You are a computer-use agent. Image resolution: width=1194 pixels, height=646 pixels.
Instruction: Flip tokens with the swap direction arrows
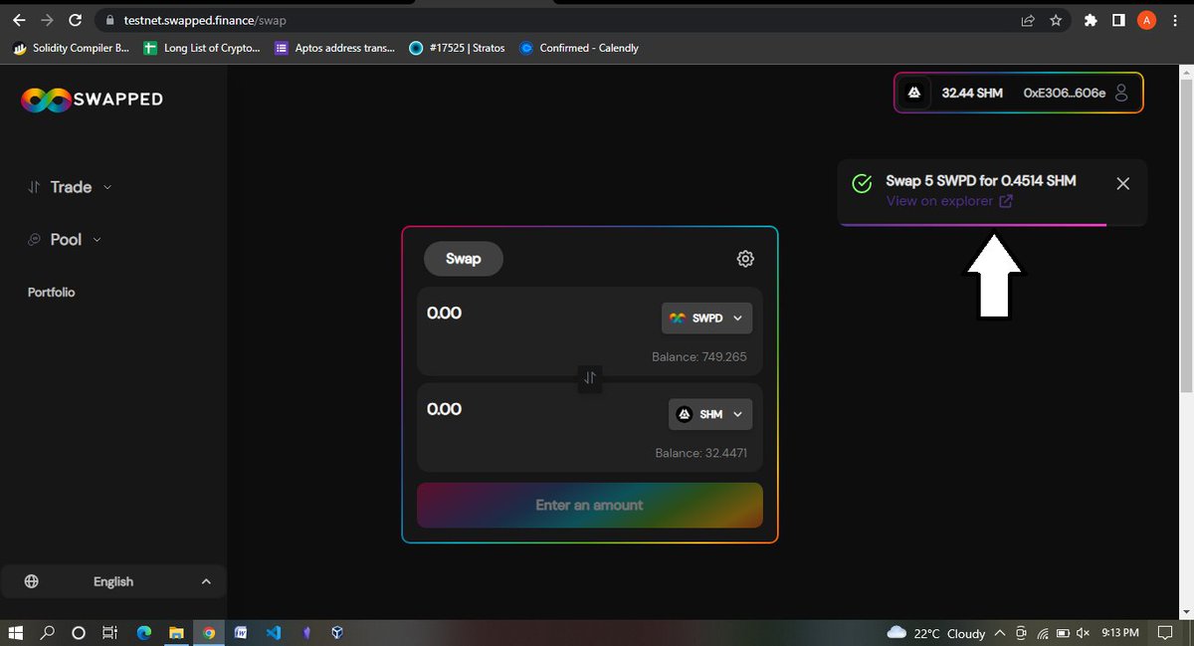coord(590,377)
